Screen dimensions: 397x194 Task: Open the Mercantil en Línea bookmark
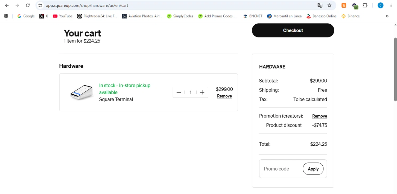click(x=284, y=16)
